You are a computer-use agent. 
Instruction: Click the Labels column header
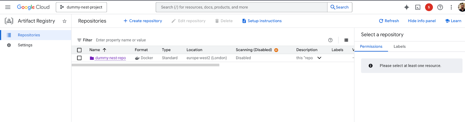[x=337, y=50]
